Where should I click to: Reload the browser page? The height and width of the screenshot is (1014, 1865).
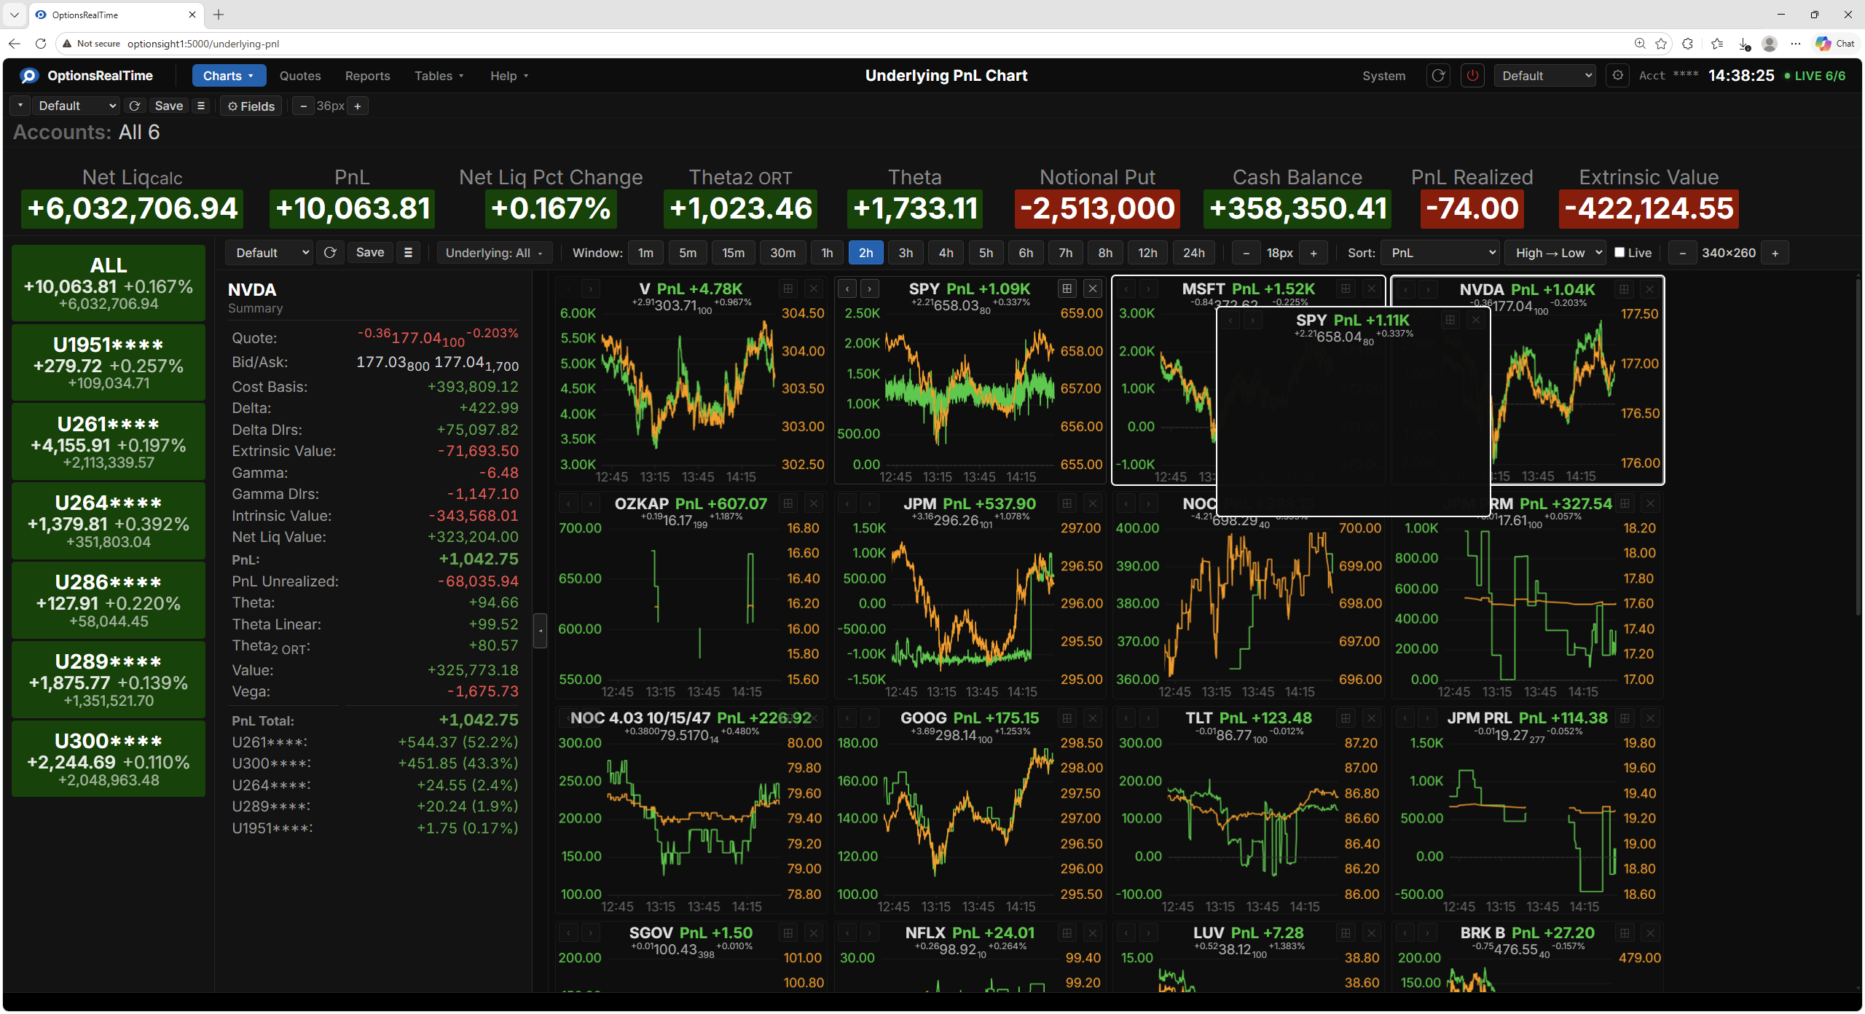41,44
